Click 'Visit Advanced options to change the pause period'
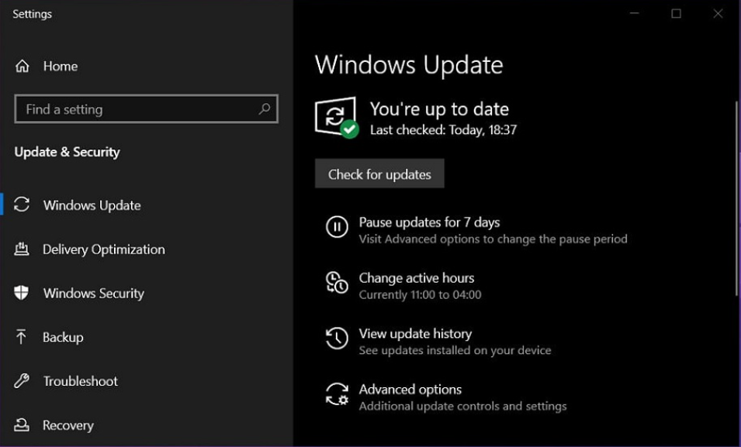This screenshot has height=447, width=741. tap(493, 239)
